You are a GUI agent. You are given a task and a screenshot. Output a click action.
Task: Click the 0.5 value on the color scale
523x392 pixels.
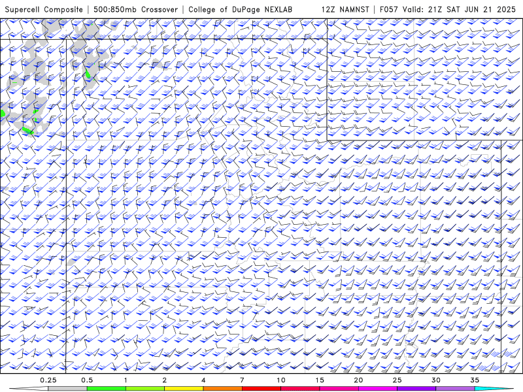87,380
